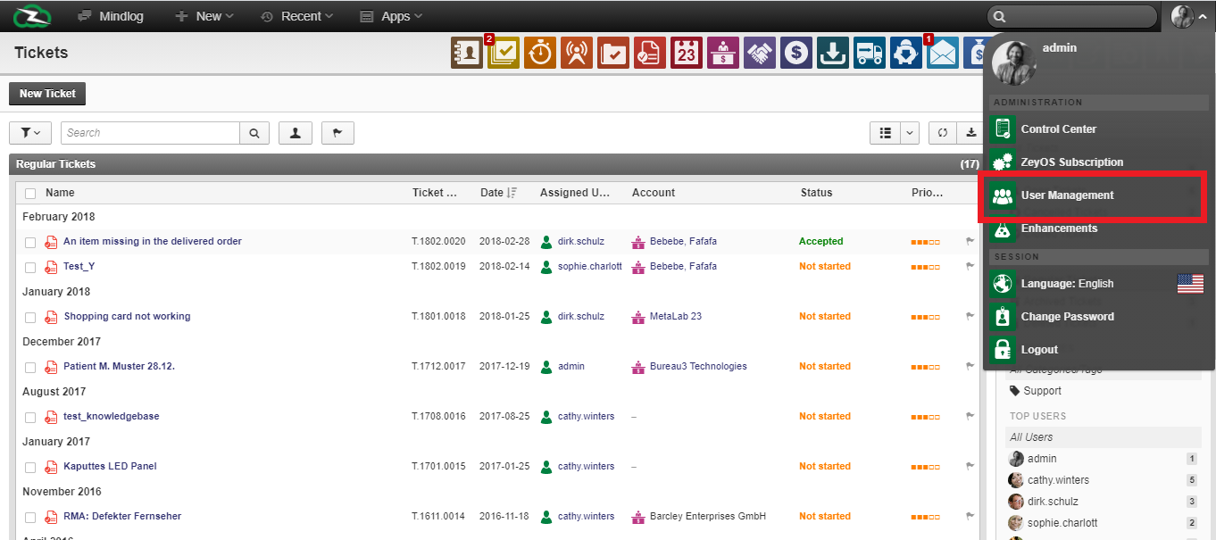The width and height of the screenshot is (1216, 540).
Task: Expand the Recent dropdown menu
Action: pyautogui.click(x=296, y=15)
